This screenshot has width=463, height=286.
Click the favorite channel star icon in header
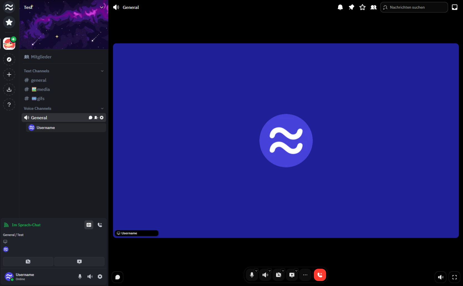362,7
